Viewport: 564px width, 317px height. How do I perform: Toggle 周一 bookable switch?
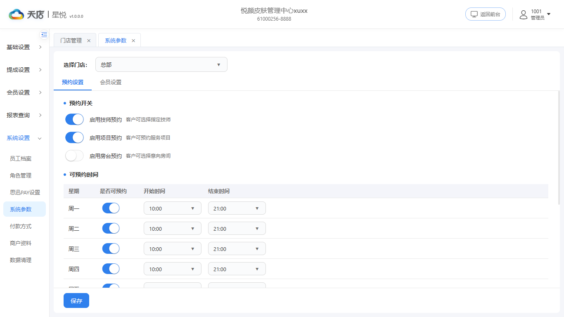[111, 208]
